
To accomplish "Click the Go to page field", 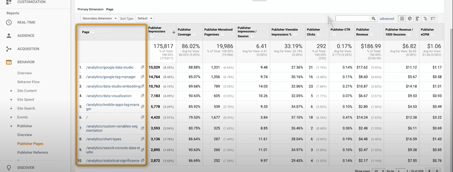I will click(x=401, y=171).
